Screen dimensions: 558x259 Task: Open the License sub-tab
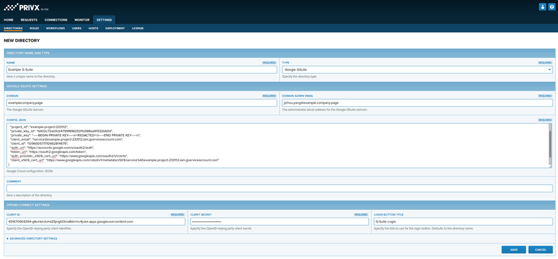coord(138,28)
